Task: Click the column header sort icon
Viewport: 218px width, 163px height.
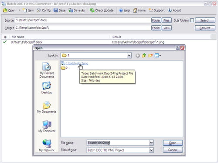Action: (5, 37)
